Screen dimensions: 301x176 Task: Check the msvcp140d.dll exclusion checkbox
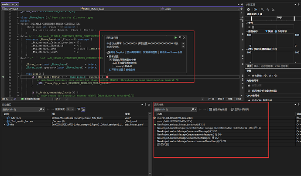click(114, 66)
